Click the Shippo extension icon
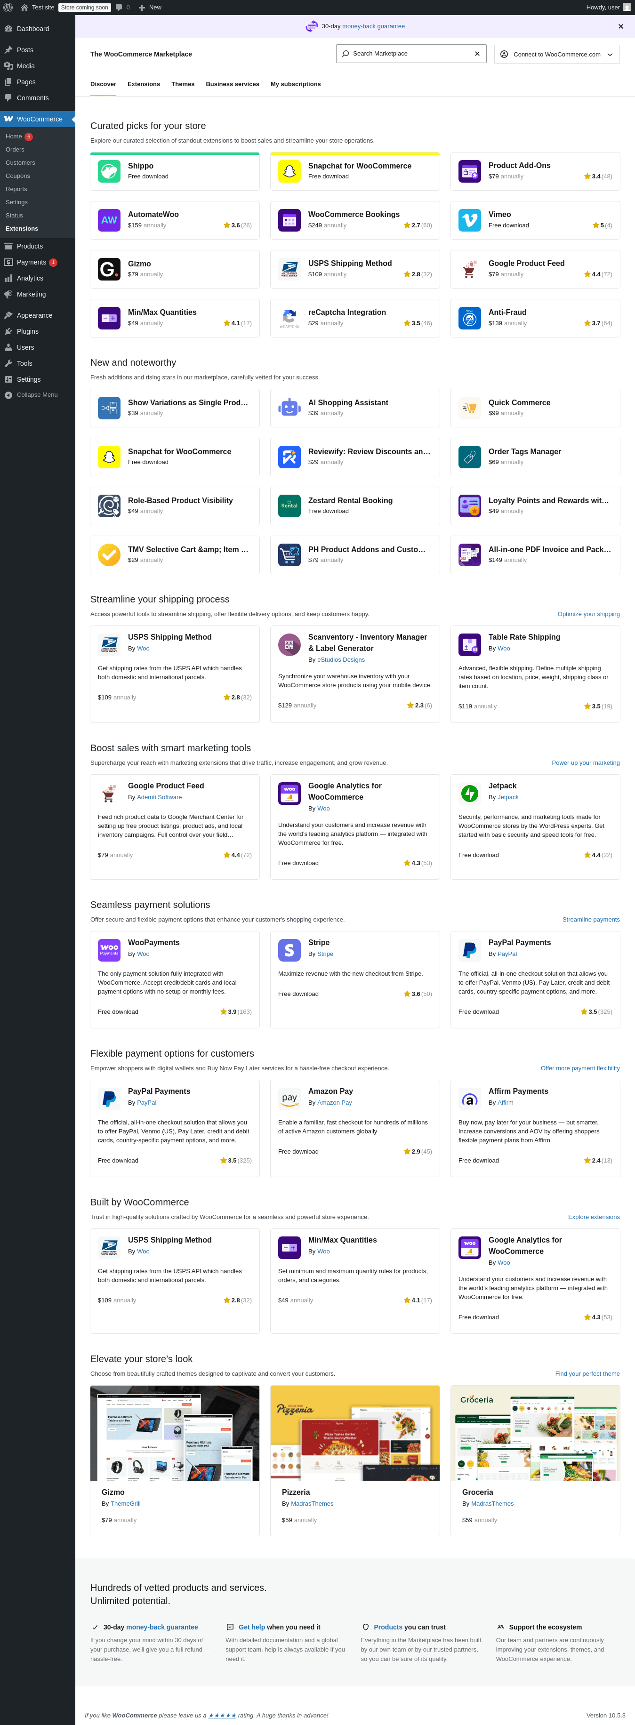This screenshot has width=635, height=1725. pos(109,171)
